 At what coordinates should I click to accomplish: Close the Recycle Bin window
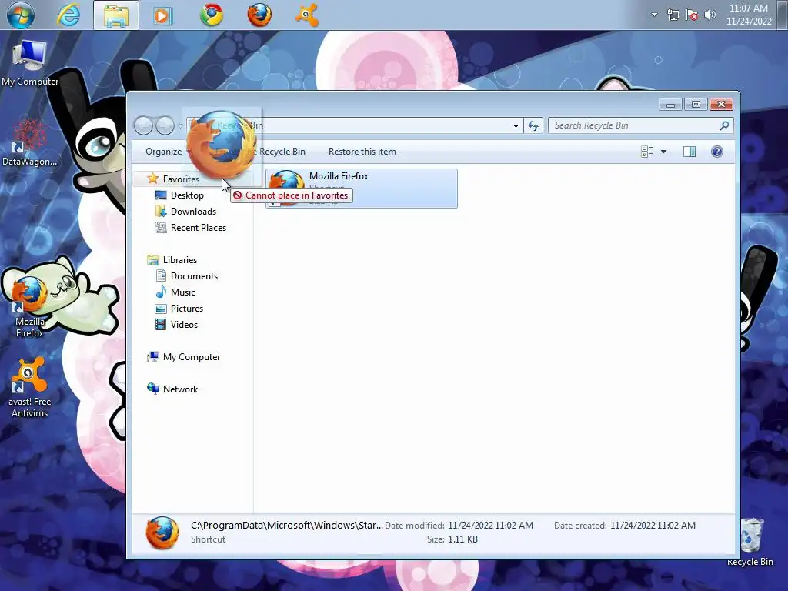coord(721,105)
